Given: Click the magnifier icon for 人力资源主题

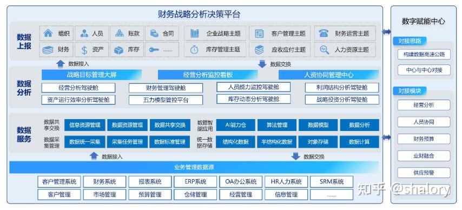Looking at the screenshot, I should pyautogui.click(x=325, y=50).
